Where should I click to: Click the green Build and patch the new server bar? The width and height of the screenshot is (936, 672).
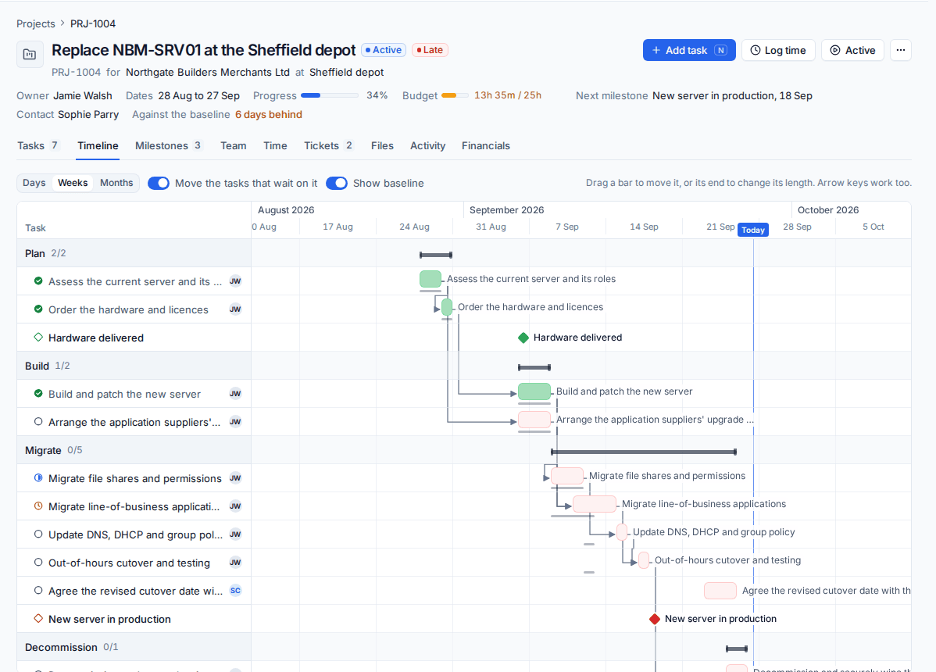(x=534, y=391)
